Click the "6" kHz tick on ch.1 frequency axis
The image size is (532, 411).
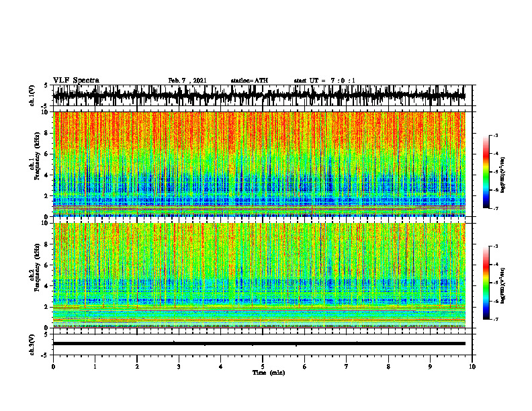click(x=46, y=154)
